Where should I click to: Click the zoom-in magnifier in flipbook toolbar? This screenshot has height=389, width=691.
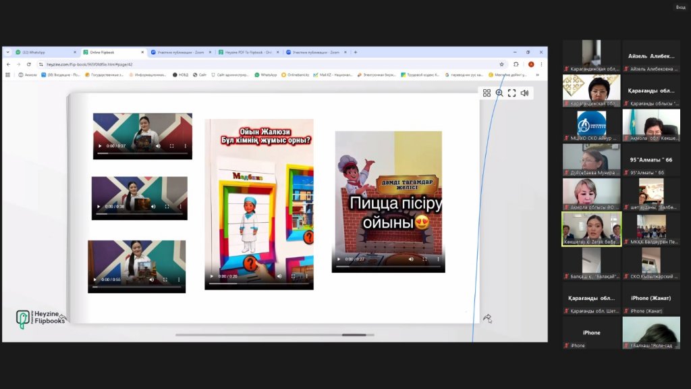point(499,93)
